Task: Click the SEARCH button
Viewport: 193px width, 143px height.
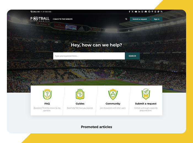Action: pos(132,56)
